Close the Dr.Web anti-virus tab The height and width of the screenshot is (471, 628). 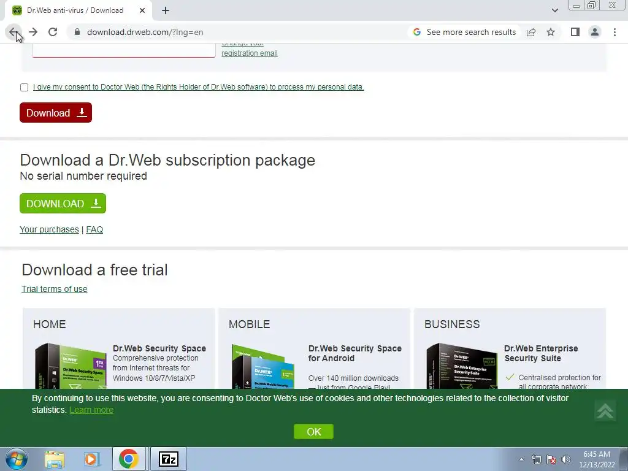[x=142, y=10]
